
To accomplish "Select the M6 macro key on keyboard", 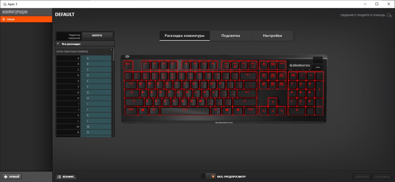I will (x=281, y=84).
